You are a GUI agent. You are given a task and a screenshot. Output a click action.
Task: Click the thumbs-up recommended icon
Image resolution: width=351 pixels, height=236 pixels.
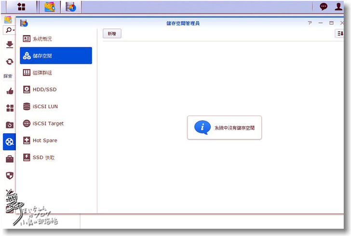[x=10, y=91]
